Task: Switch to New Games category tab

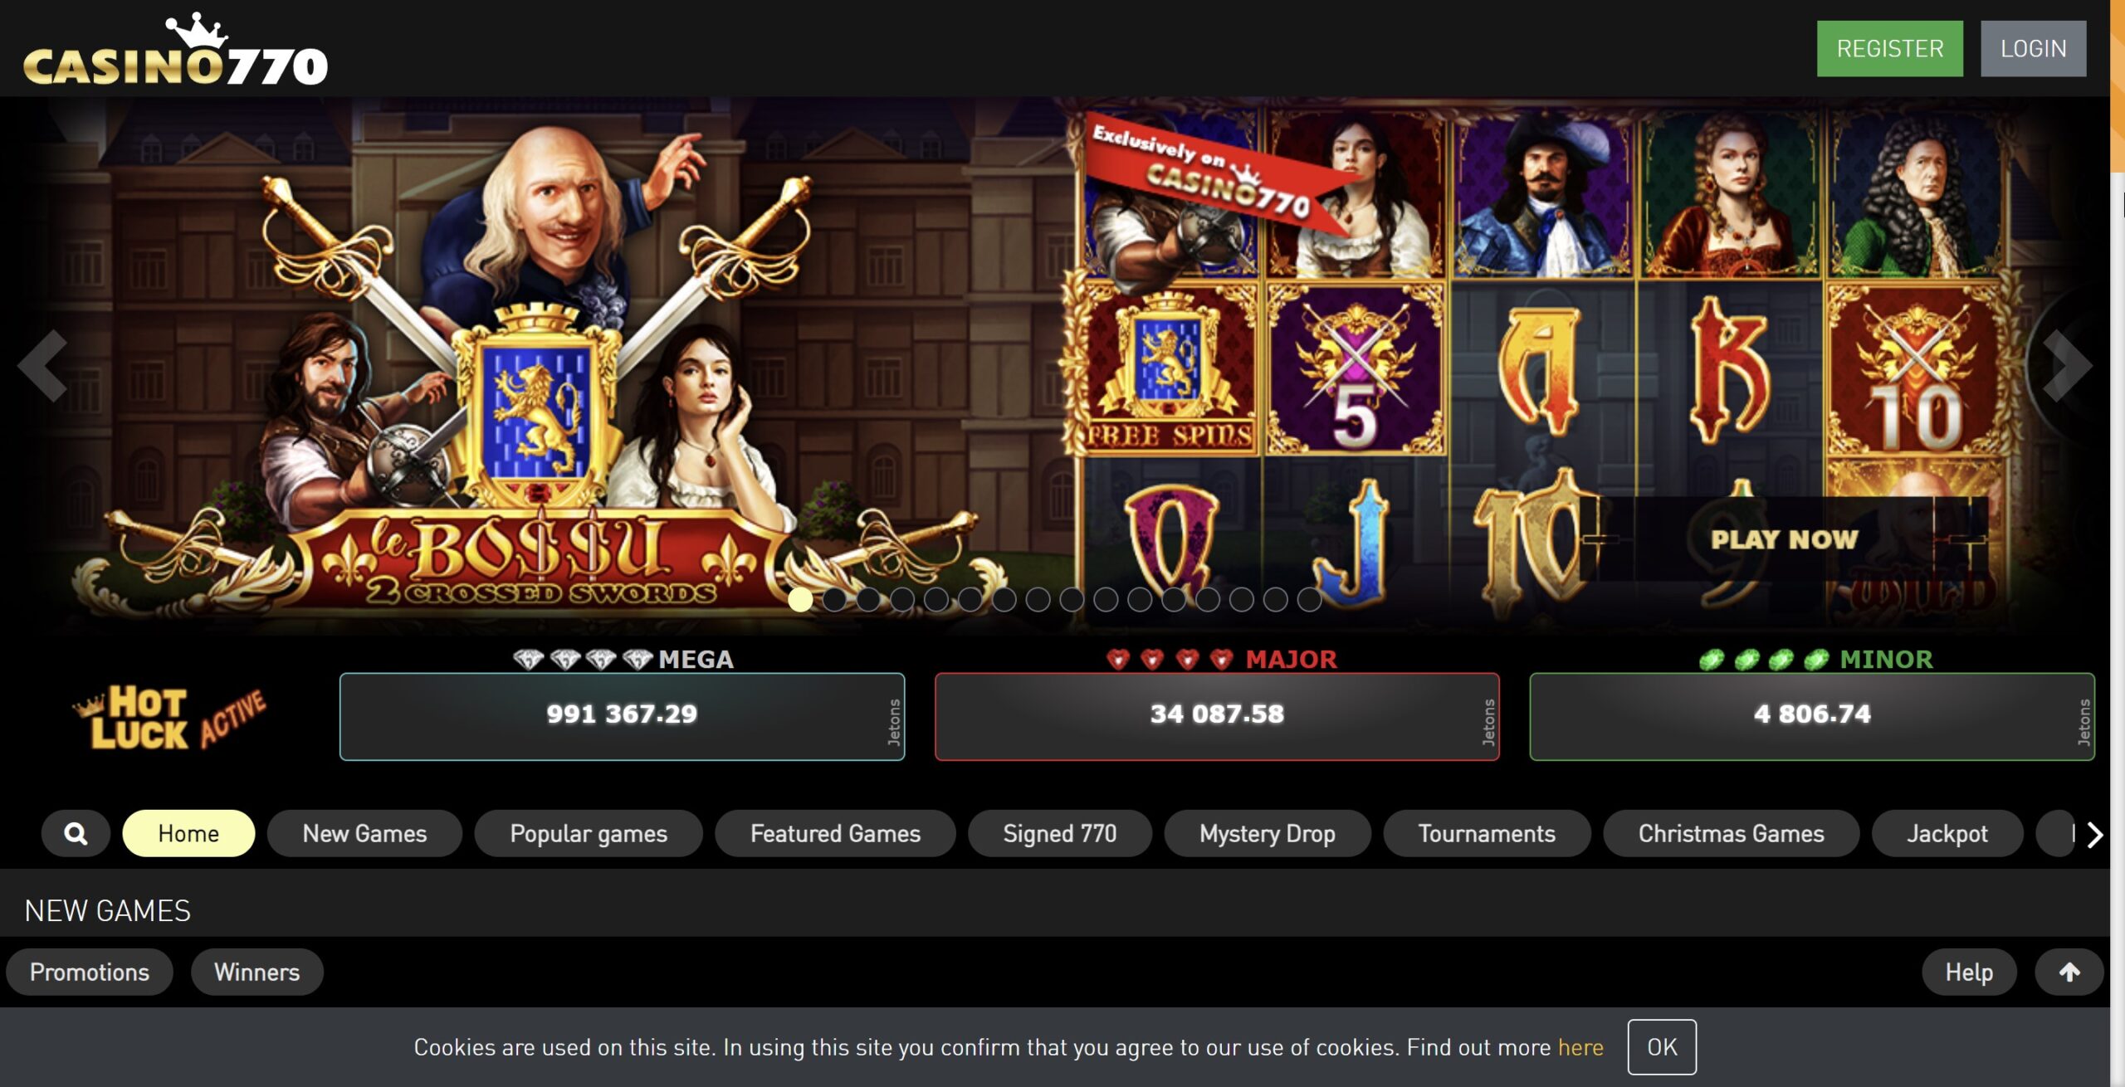Action: click(x=364, y=833)
